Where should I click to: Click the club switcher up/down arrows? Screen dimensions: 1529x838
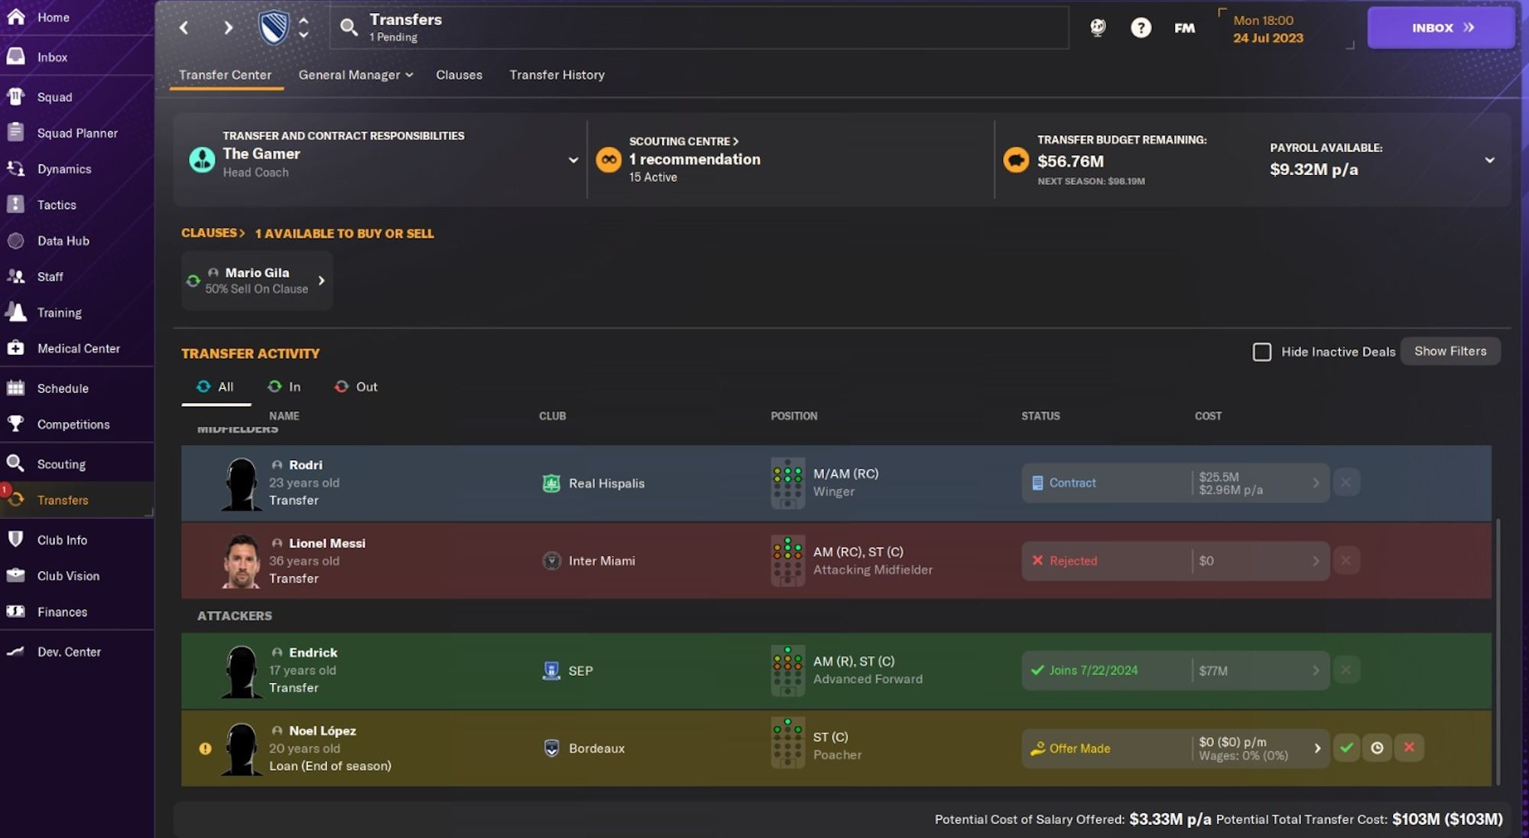(x=304, y=28)
